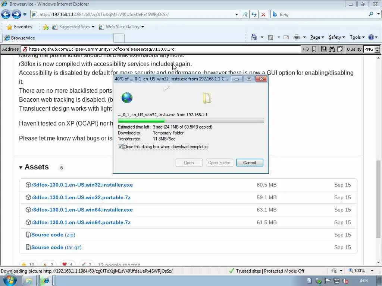This screenshot has height=286, width=382.
Task: Open the Favorites star button
Action: (19, 27)
